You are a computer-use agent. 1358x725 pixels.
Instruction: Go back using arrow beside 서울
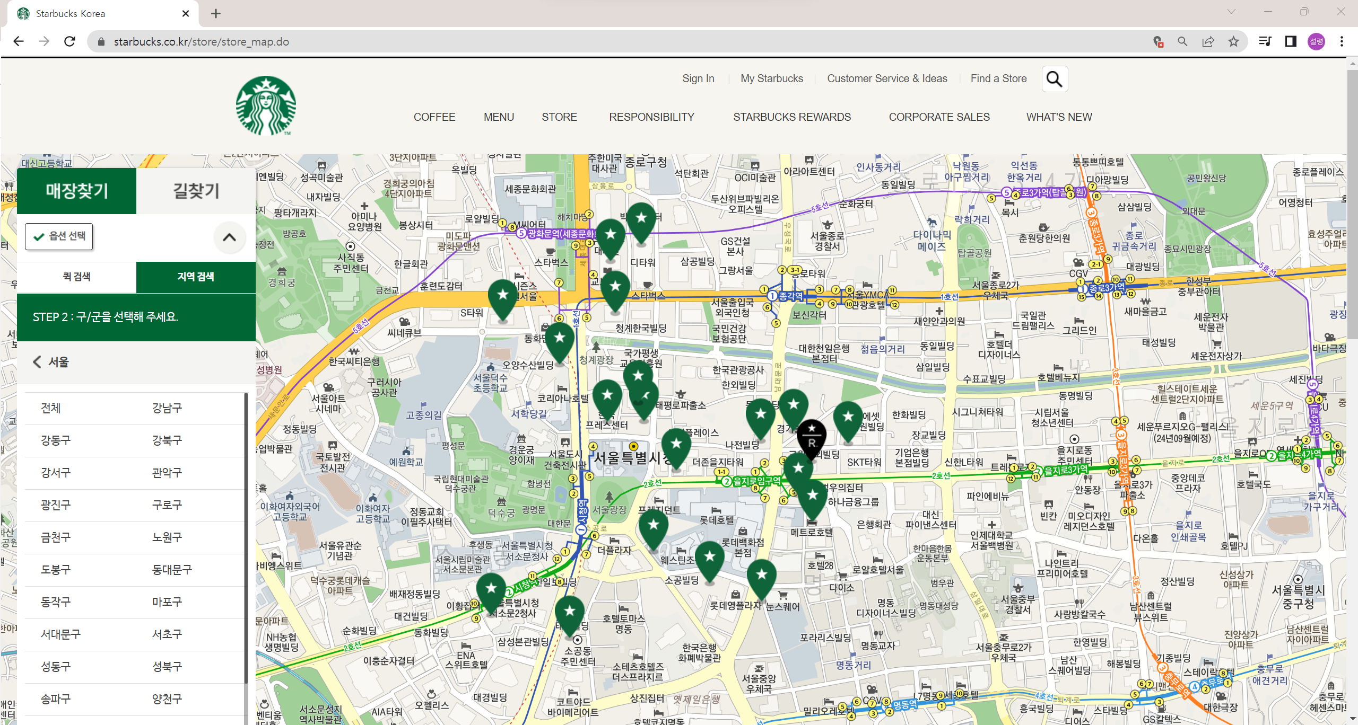(x=37, y=362)
